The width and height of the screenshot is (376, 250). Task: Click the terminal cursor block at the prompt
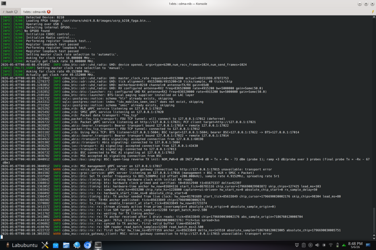click(x=2, y=237)
